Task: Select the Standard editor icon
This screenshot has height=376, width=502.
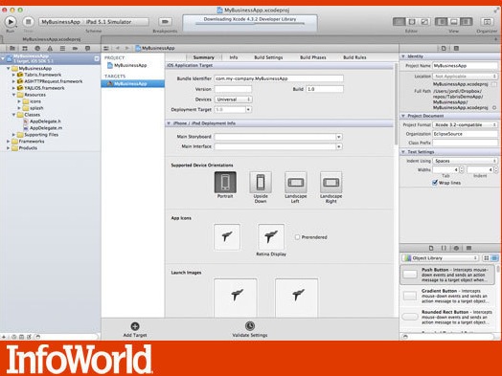Action: 399,22
